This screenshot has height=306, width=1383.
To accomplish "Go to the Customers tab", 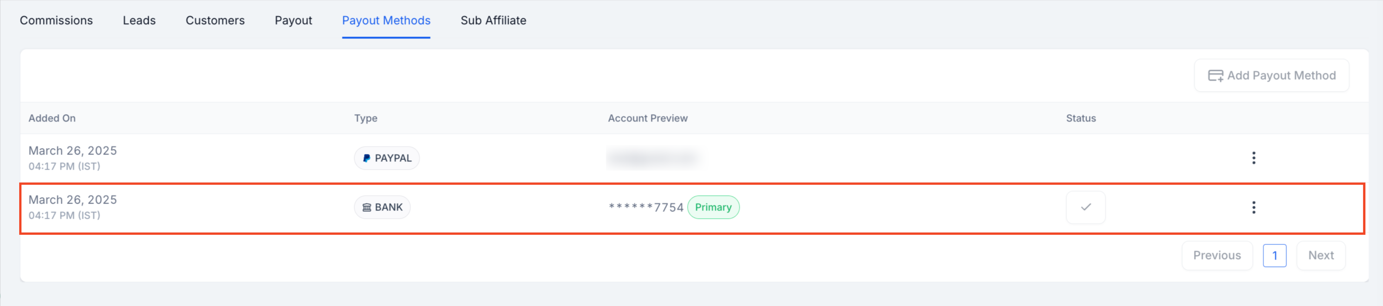I will pos(215,20).
